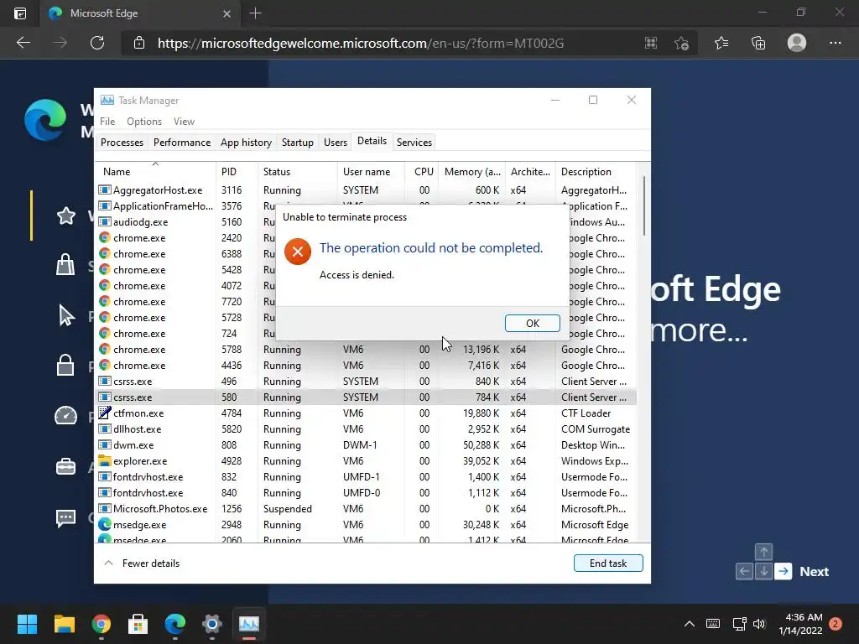Image resolution: width=859 pixels, height=644 pixels.
Task: Open the Windows Start menu
Action: point(27,624)
